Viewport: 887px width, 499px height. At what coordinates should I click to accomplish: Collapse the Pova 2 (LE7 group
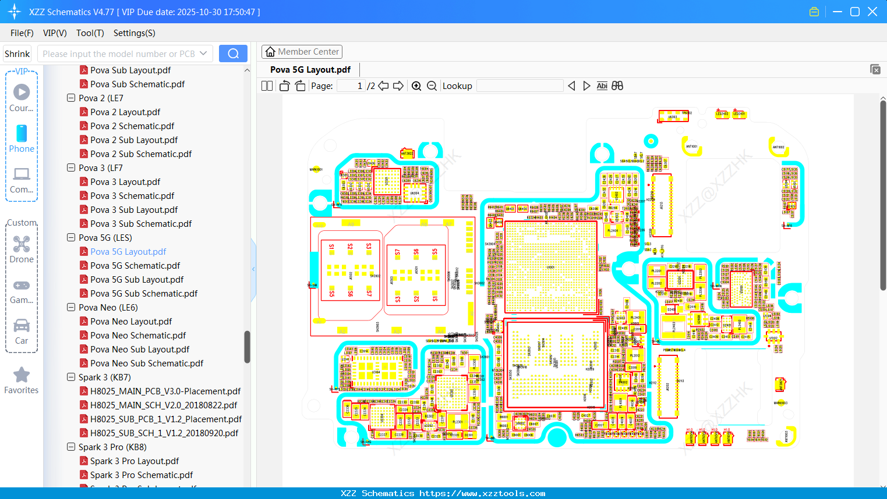pyautogui.click(x=70, y=98)
